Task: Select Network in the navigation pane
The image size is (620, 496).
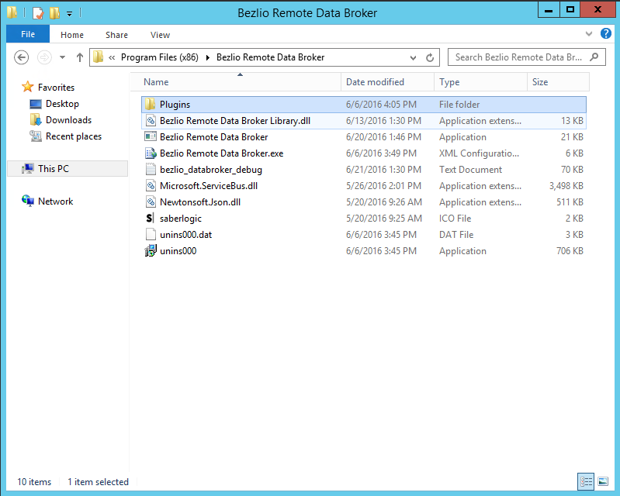Action: (x=55, y=201)
